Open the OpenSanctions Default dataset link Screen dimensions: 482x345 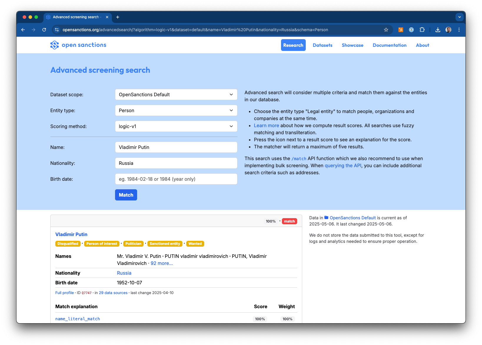(353, 218)
